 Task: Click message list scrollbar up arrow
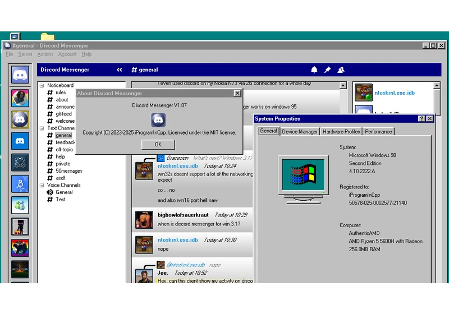[343, 85]
